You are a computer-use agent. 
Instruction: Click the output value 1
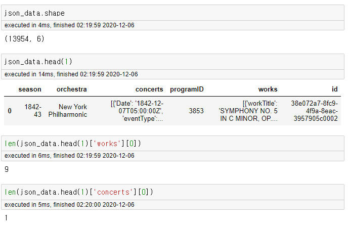(x=6, y=218)
